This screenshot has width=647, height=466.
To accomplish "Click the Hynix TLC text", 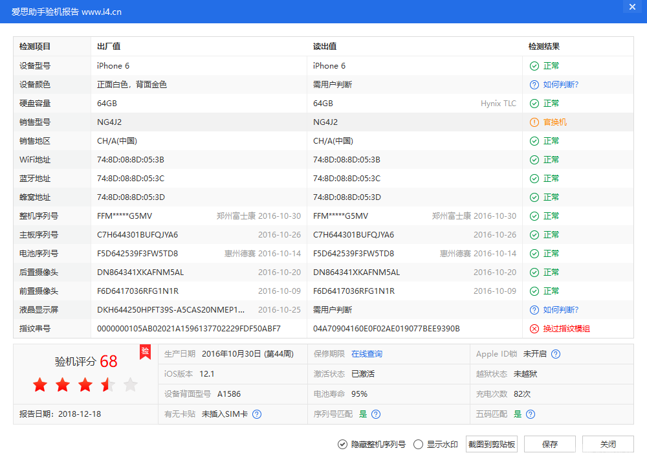I will pos(498,104).
